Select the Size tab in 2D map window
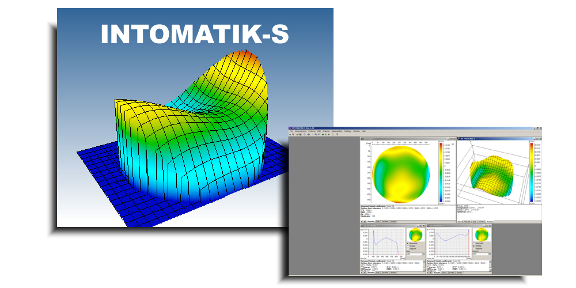The width and height of the screenshot is (576, 288). coord(378,222)
